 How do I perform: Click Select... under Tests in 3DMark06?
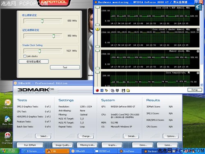coord(43,136)
